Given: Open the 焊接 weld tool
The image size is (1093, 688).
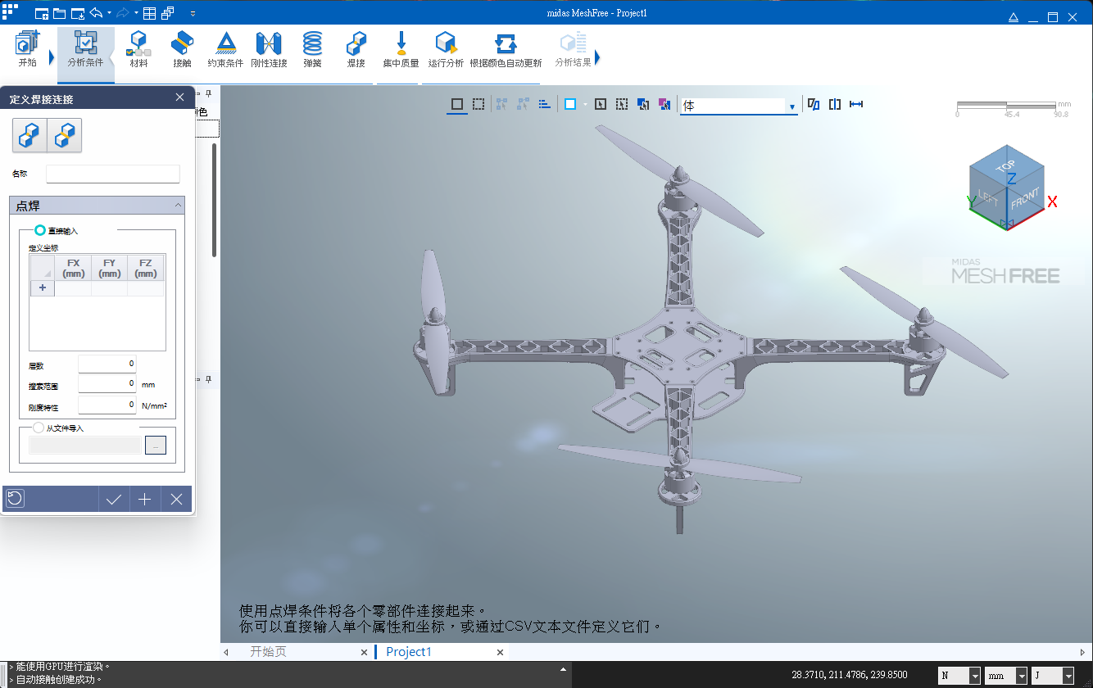Looking at the screenshot, I should coord(356,48).
